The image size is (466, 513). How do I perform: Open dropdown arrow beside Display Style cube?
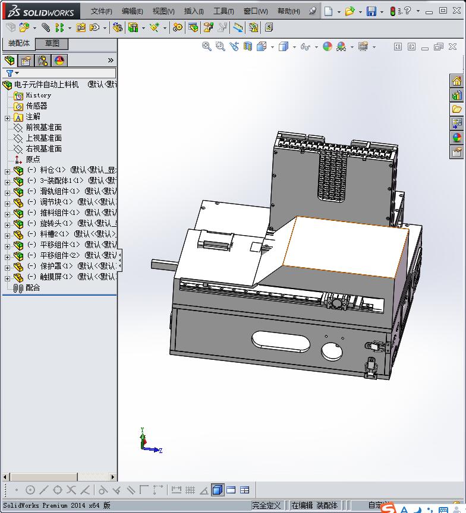[x=294, y=47]
